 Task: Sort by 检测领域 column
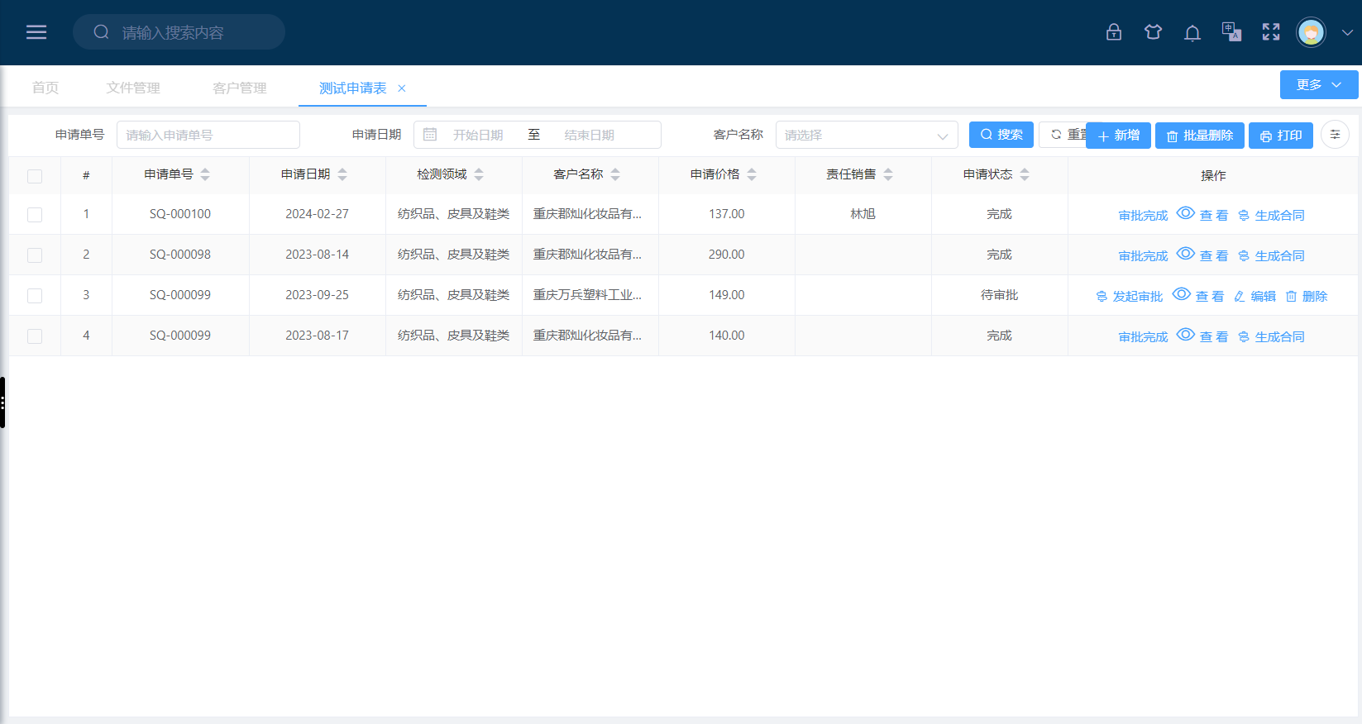click(x=479, y=174)
